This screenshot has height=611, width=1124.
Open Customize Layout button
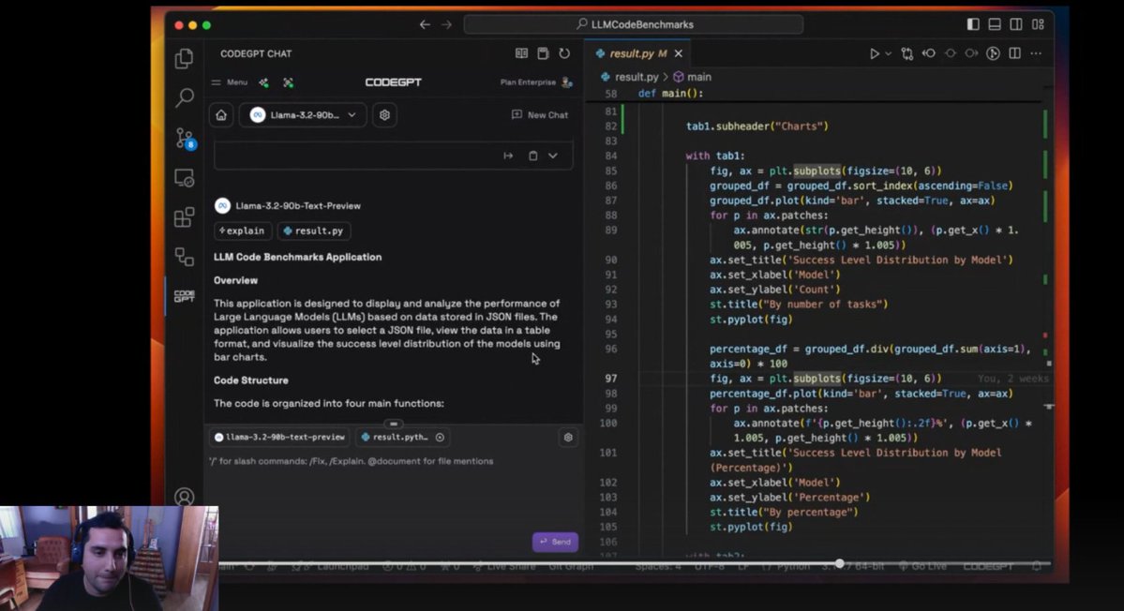[1038, 24]
